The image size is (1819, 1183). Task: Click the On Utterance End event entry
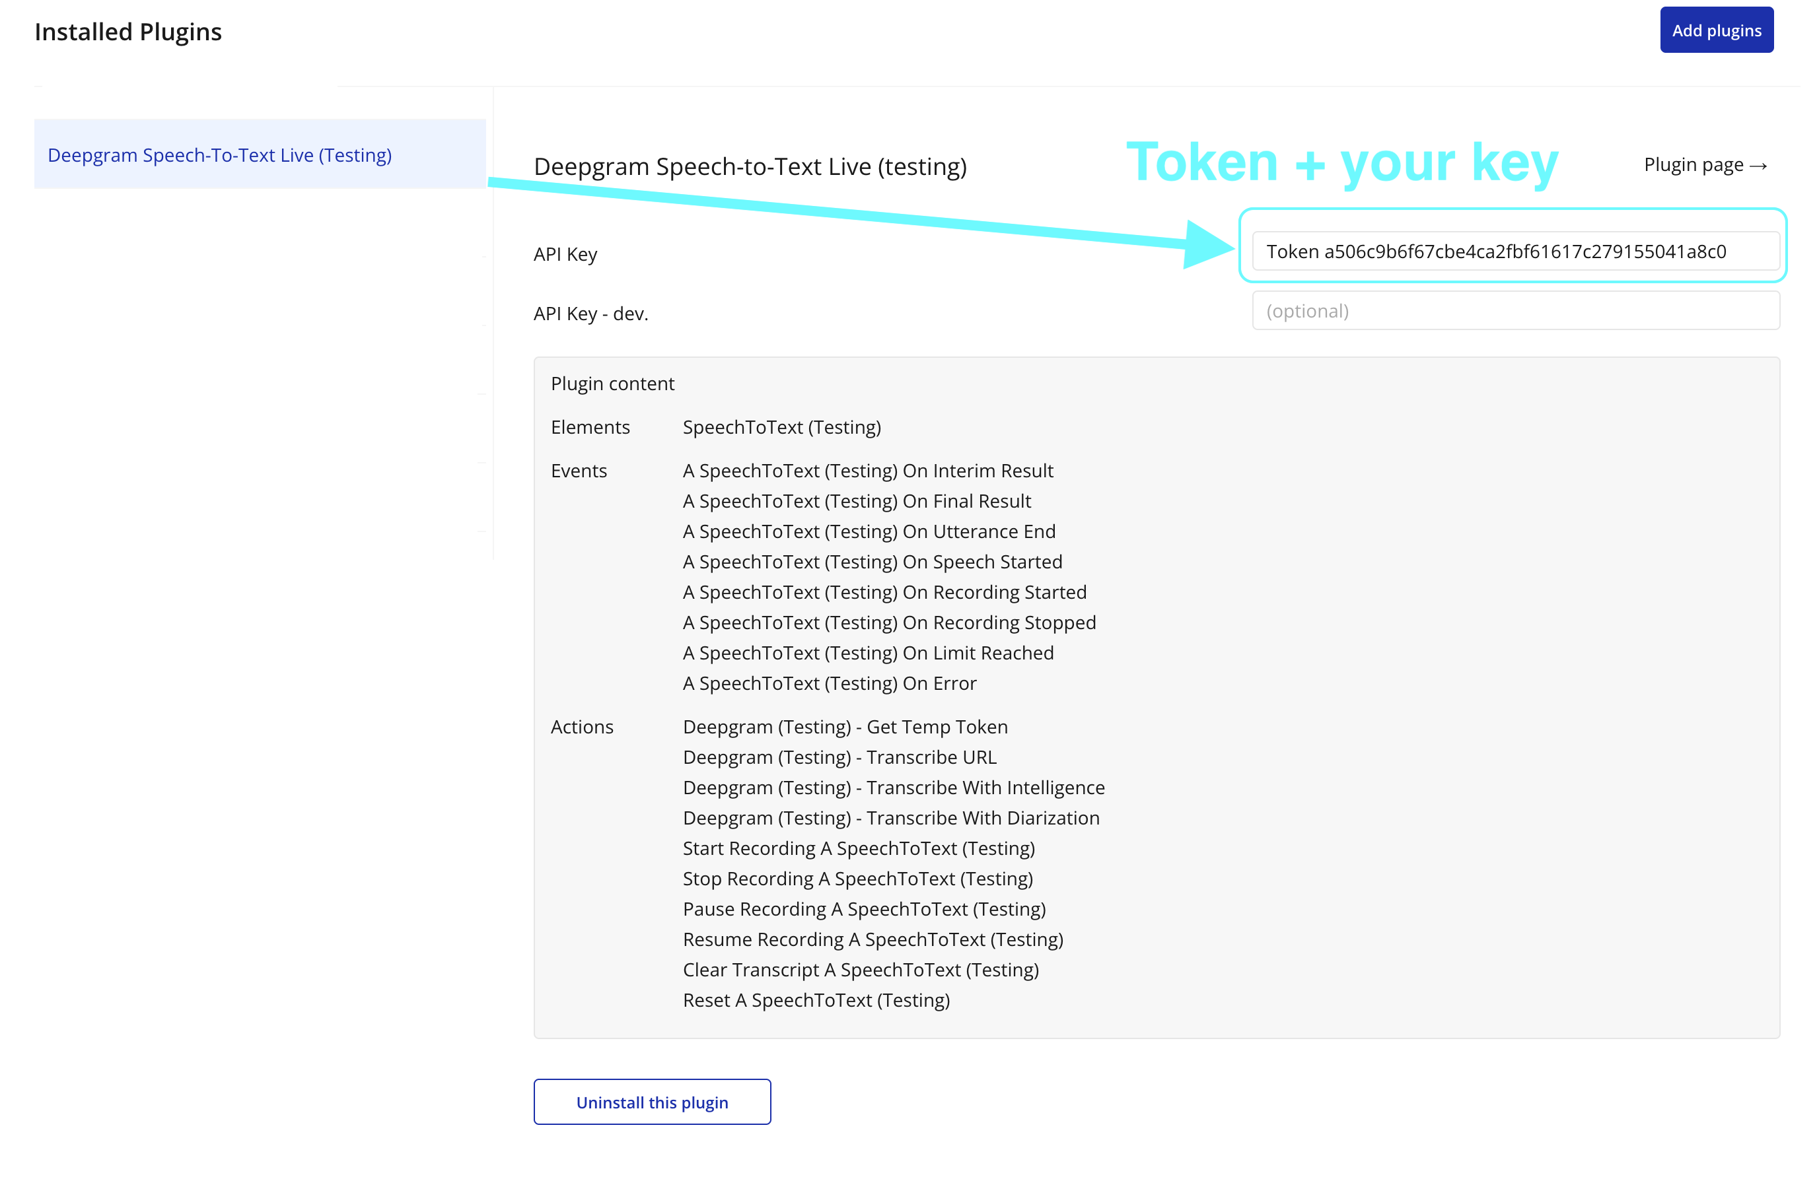tap(869, 531)
